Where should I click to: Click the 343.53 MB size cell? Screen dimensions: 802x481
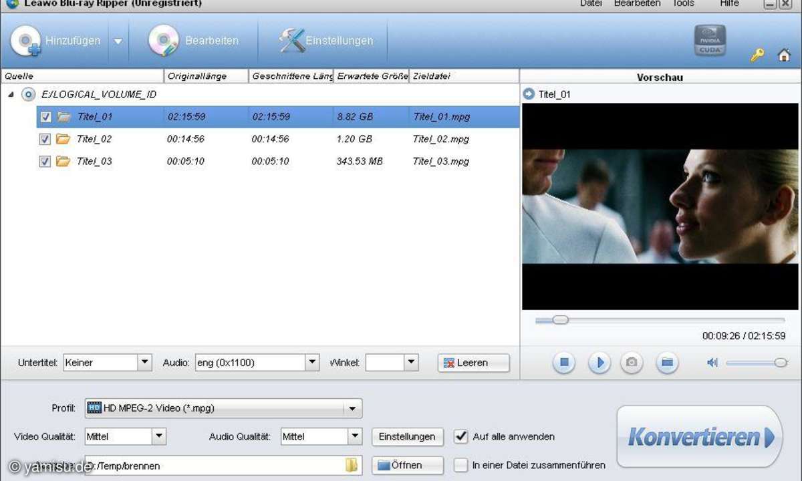(360, 161)
